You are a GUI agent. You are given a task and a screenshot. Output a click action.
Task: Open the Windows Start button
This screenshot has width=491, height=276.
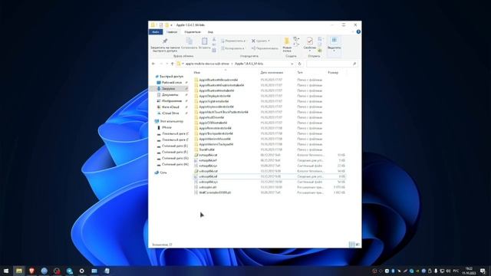coord(6,271)
